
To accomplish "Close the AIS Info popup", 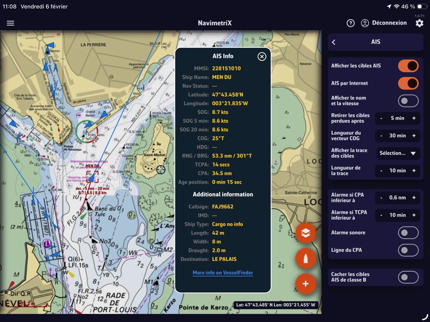I will tap(262, 57).
